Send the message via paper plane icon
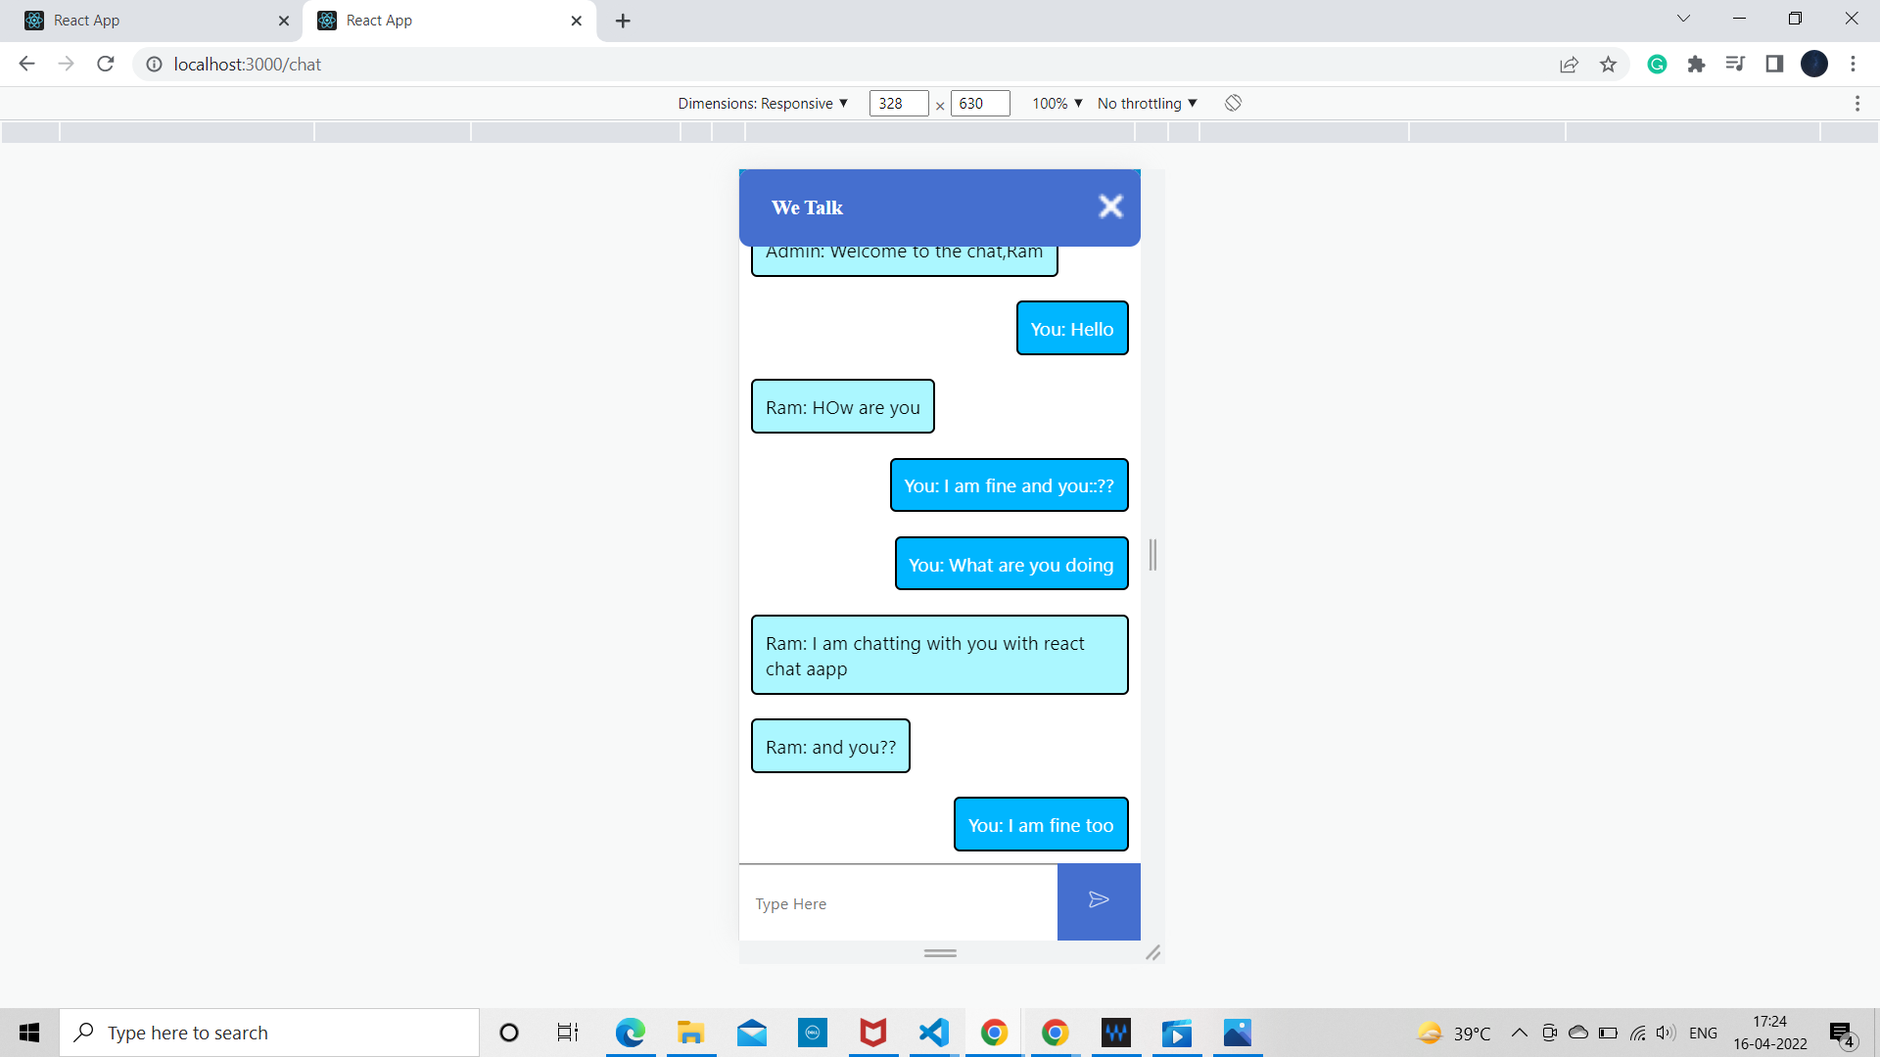The height and width of the screenshot is (1057, 1880). (x=1099, y=900)
